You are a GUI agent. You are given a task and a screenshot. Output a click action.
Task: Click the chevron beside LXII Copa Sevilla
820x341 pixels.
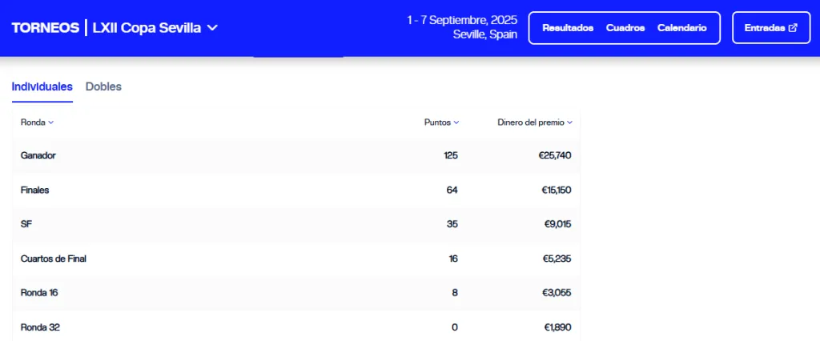[x=212, y=28]
